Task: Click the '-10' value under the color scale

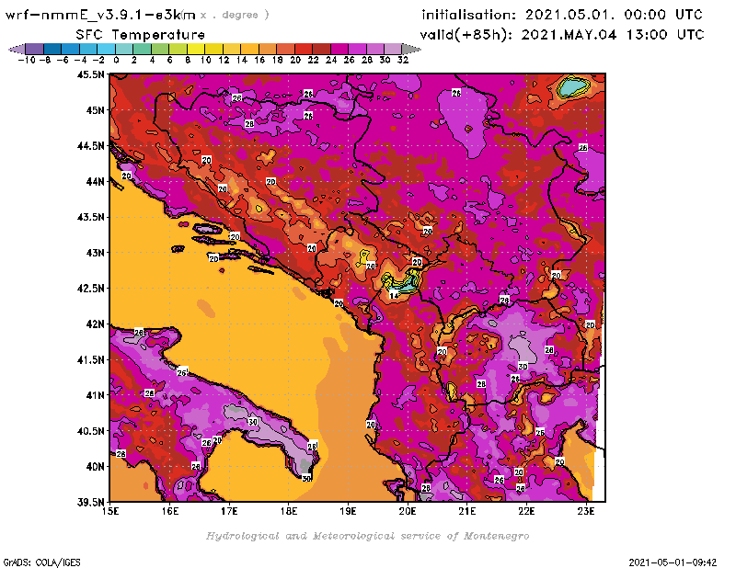Action: pos(27,61)
